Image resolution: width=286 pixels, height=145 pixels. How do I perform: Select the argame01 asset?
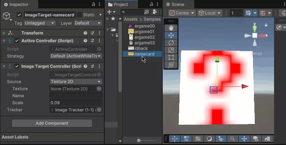tap(142, 32)
